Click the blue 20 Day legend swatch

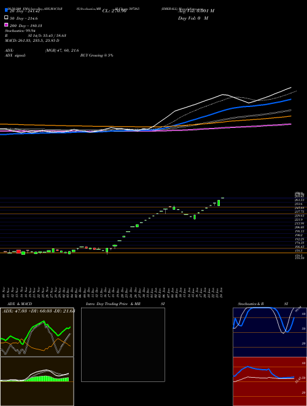pos(7,10)
